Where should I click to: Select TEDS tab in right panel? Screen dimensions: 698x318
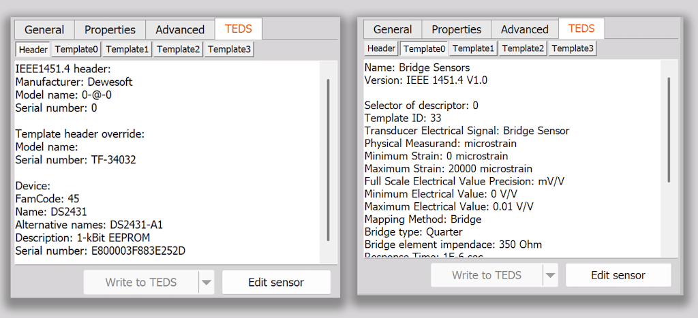point(581,29)
